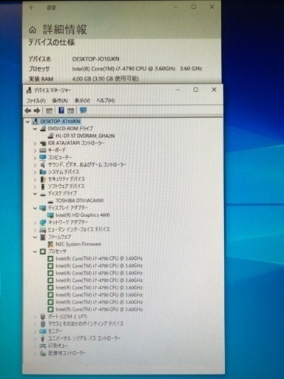
Task: Collapse the DVD/CD-ROM ドライブ category
Action: (x=35, y=129)
